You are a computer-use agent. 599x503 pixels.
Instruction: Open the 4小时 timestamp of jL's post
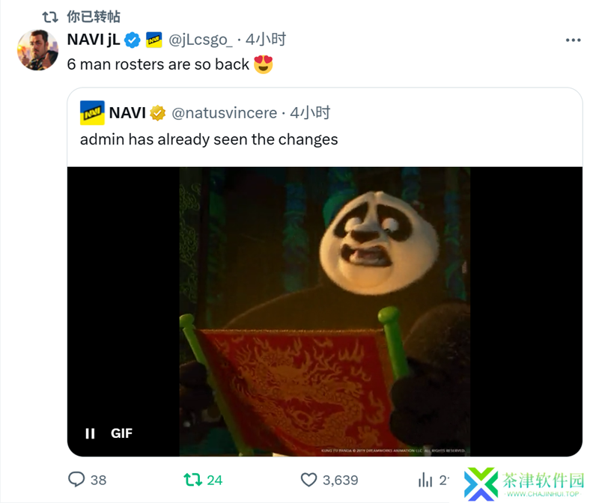(x=266, y=40)
